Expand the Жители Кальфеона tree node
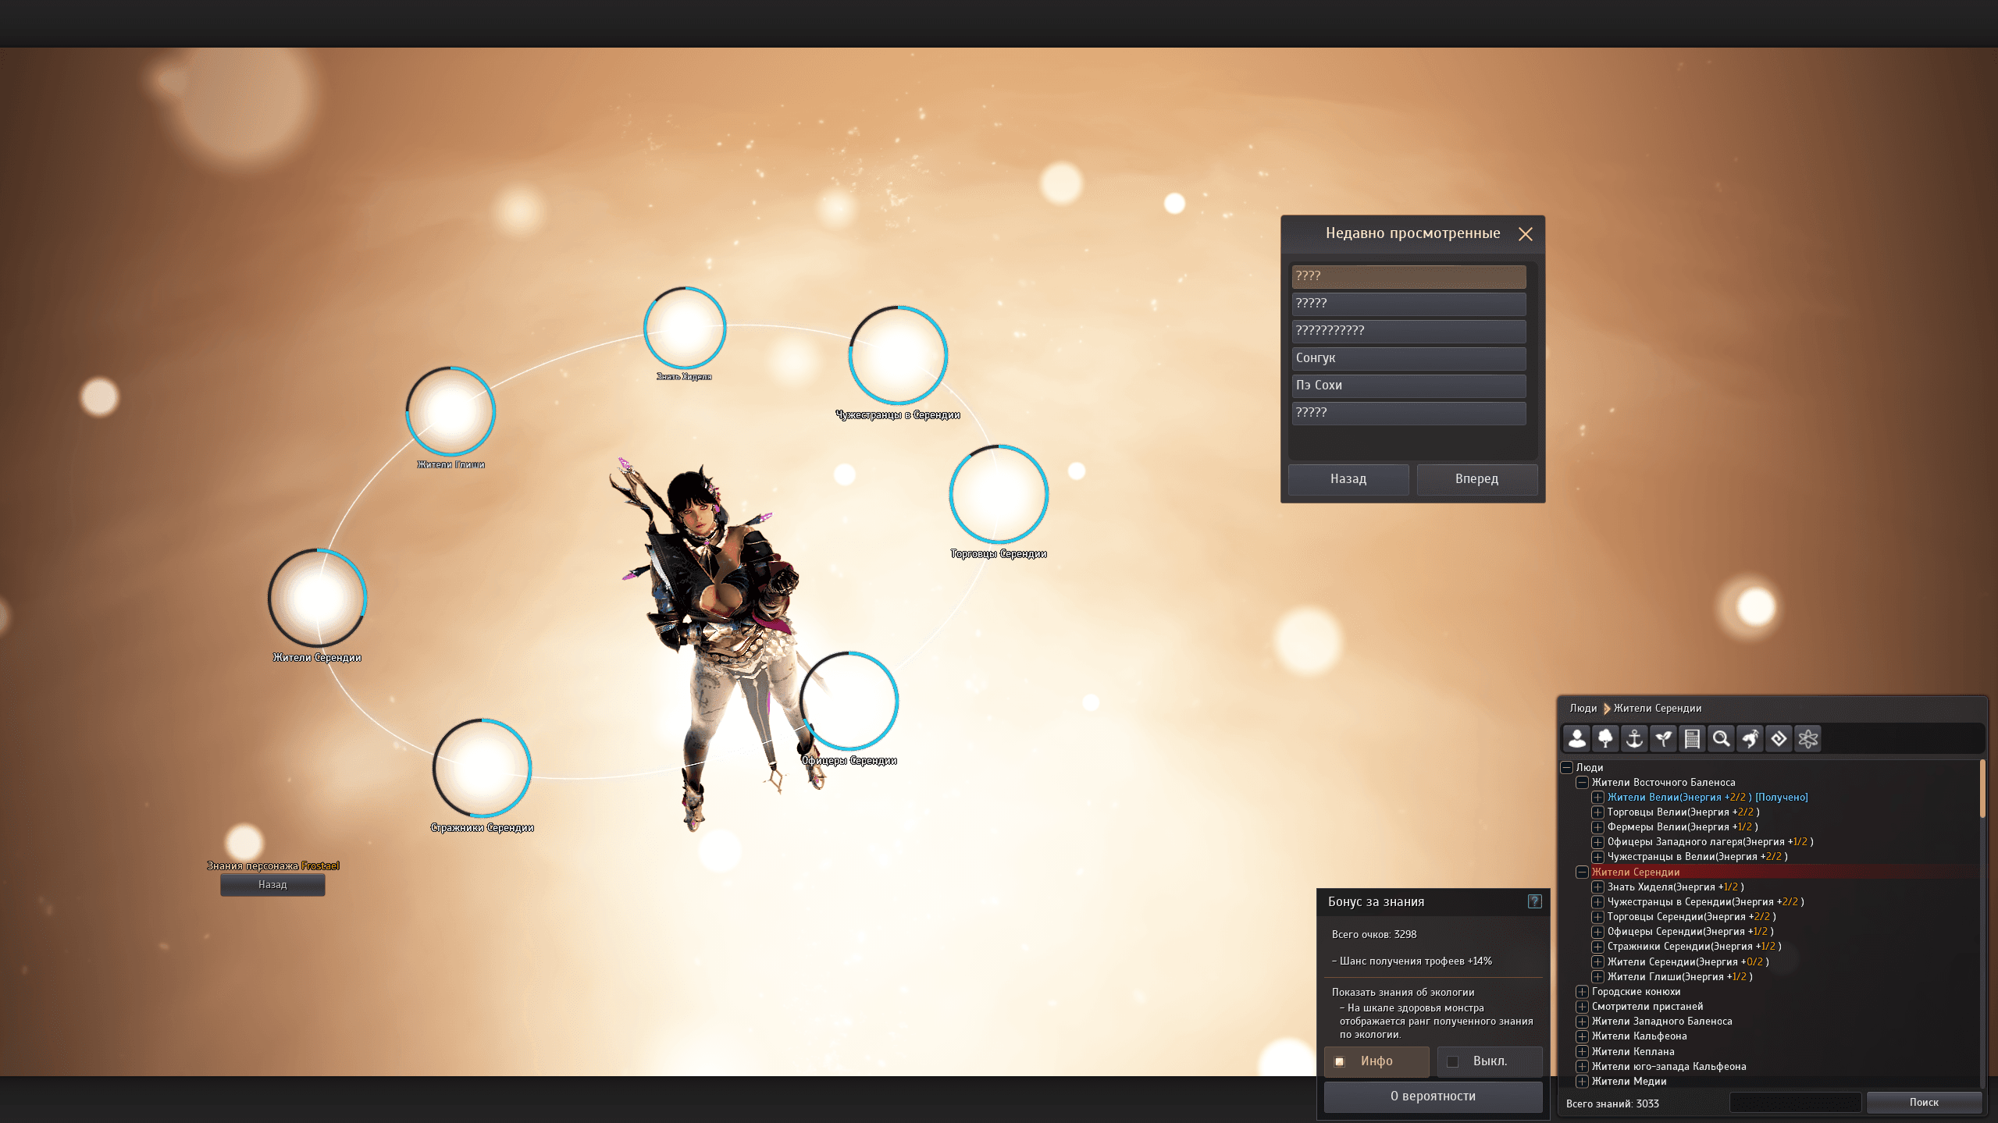Screen dimensions: 1998x1123 [x=1582, y=1036]
